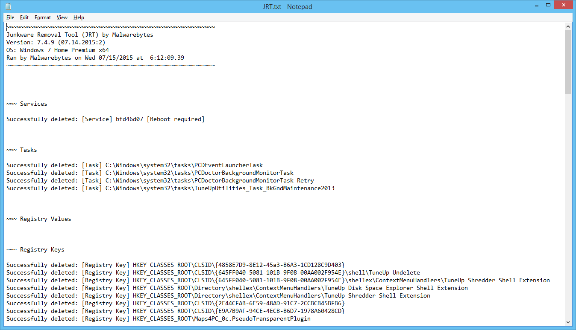This screenshot has width=576, height=330.
Task: Click the empty scrollbar track below the thumb
Action: tap(568, 205)
